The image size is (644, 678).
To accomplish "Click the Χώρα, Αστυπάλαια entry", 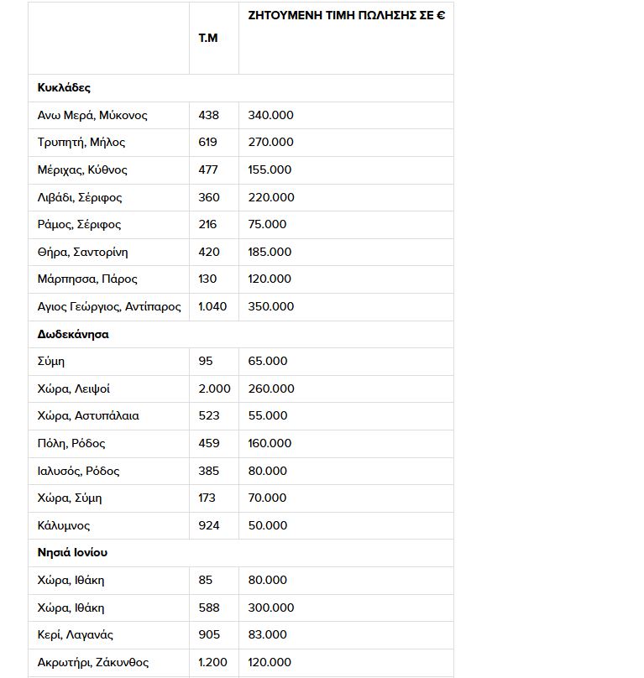I will (x=88, y=416).
